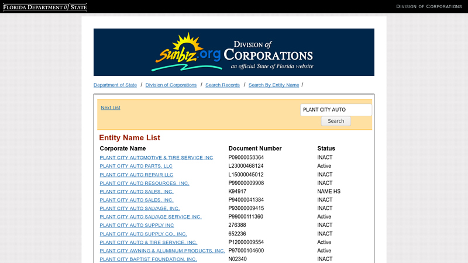468x263 pixels.
Task: Go to Department of State breadcrumb
Action: click(x=115, y=85)
